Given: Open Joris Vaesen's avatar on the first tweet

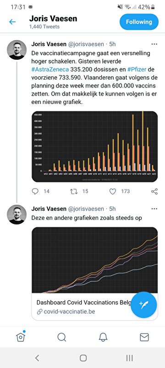Looking at the screenshot, I should coord(16,50).
